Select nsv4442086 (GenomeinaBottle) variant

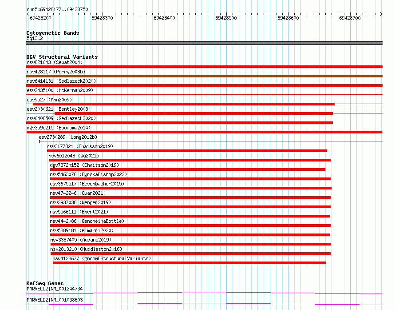pos(87,221)
